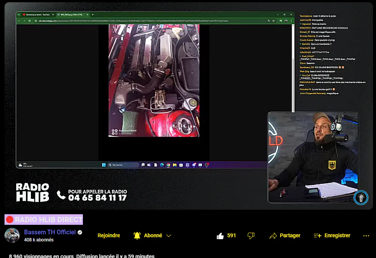Open the tab search chevron in streamed browser
Image resolution: width=376 pixels, height=258 pixels.
pos(19,15)
